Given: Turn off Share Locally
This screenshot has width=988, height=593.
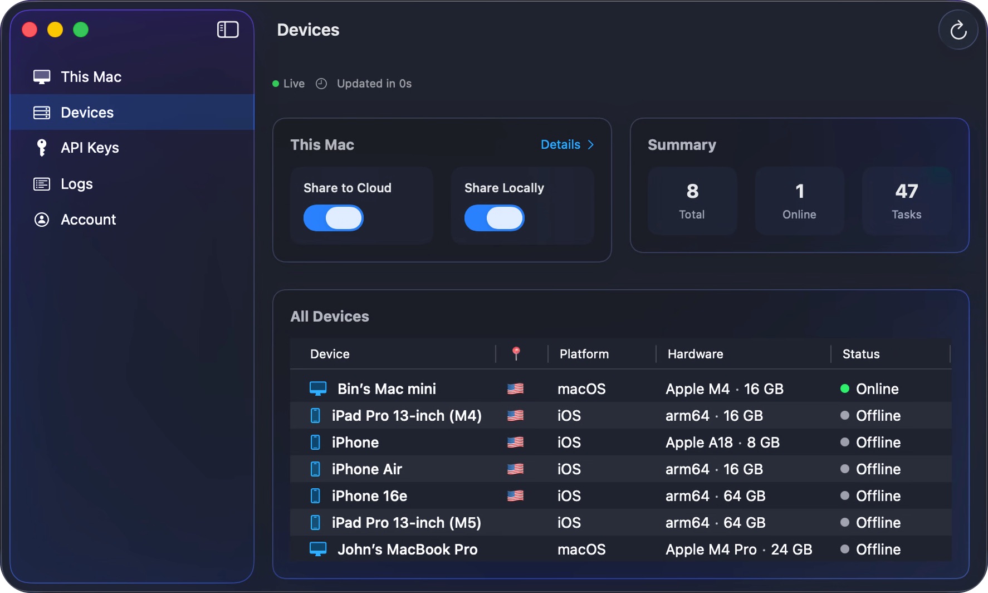Looking at the screenshot, I should click(x=494, y=218).
